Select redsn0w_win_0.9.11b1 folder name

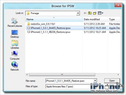tap(43, 24)
